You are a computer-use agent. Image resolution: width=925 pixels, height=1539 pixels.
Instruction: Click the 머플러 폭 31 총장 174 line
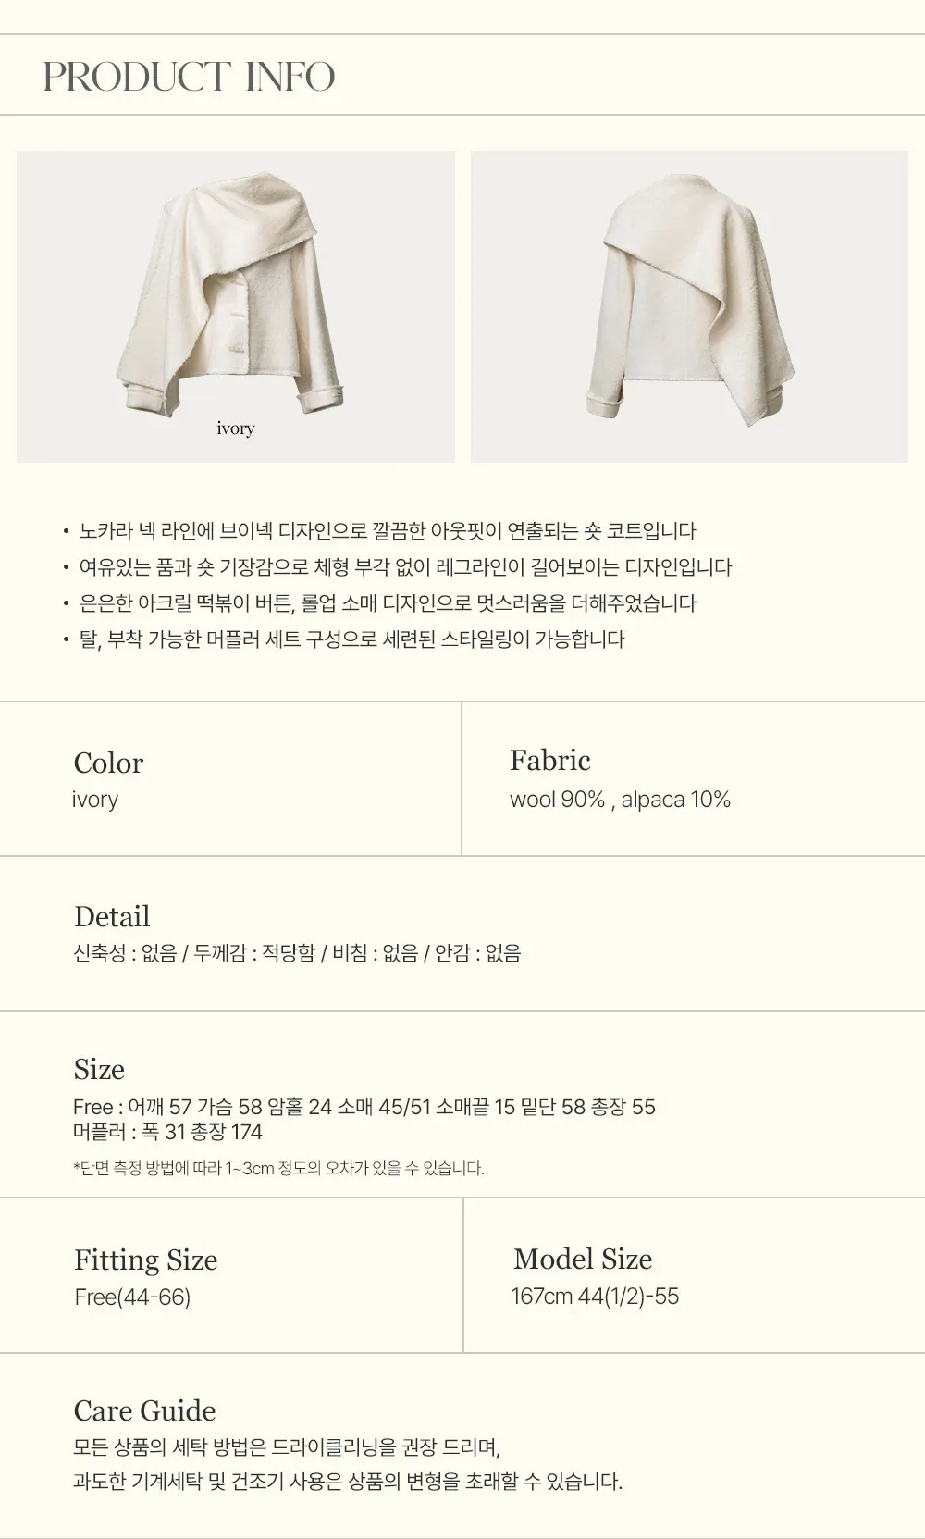[167, 1132]
